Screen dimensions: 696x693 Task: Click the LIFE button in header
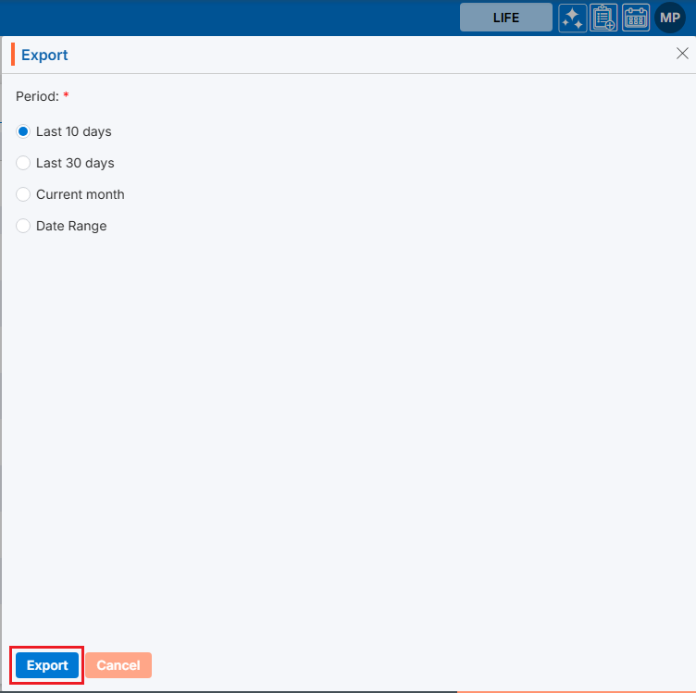tap(505, 18)
